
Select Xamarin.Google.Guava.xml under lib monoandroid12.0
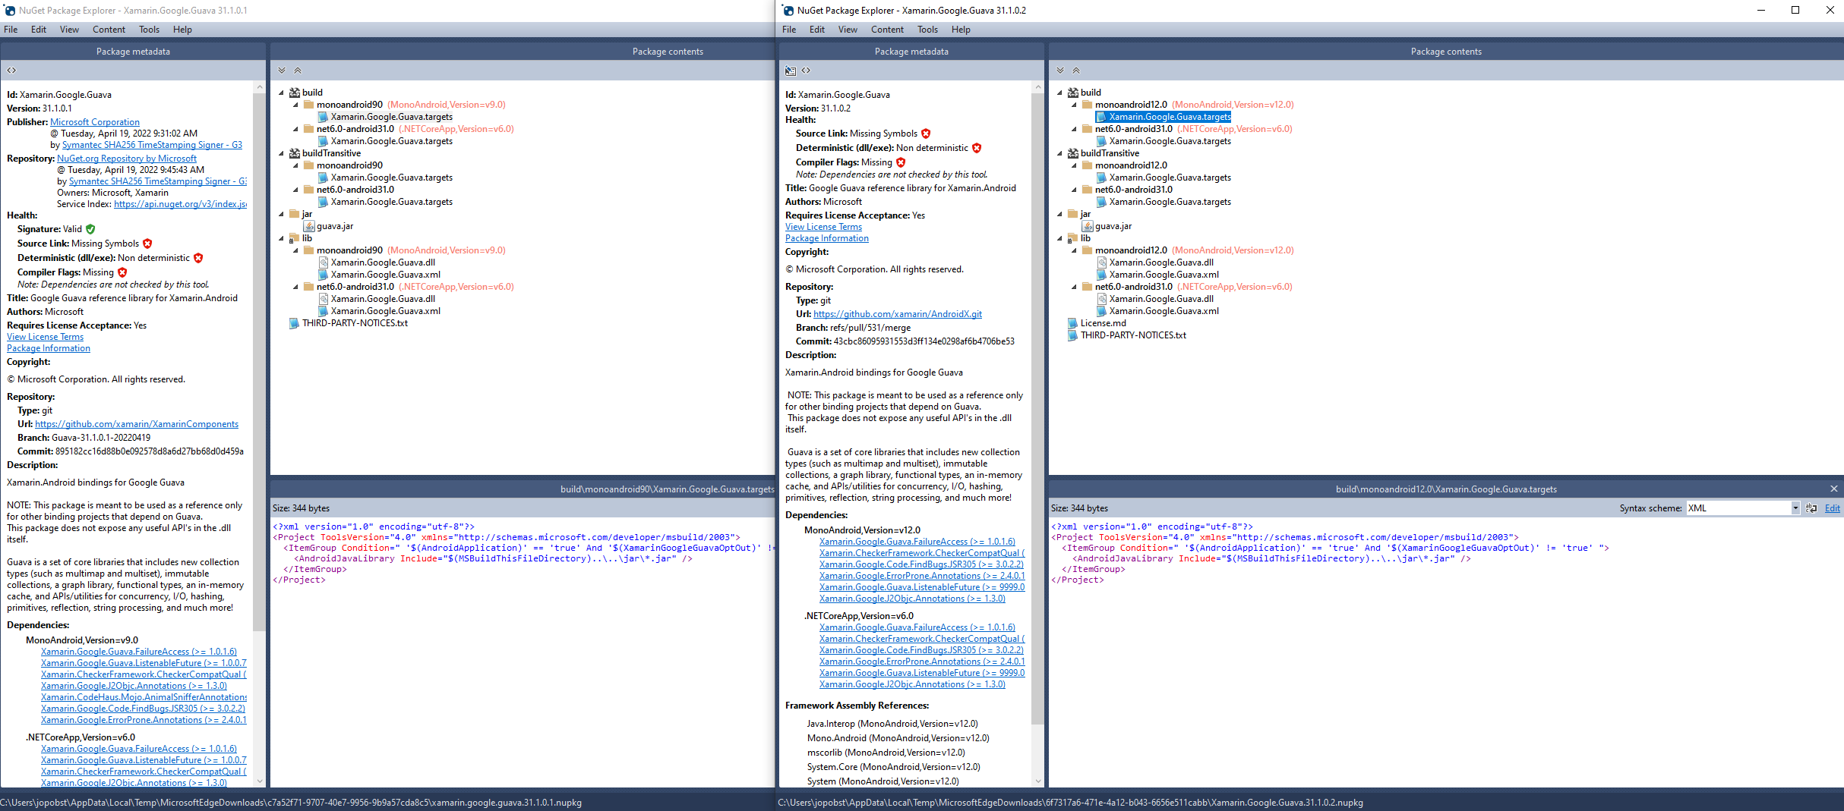tap(1164, 275)
